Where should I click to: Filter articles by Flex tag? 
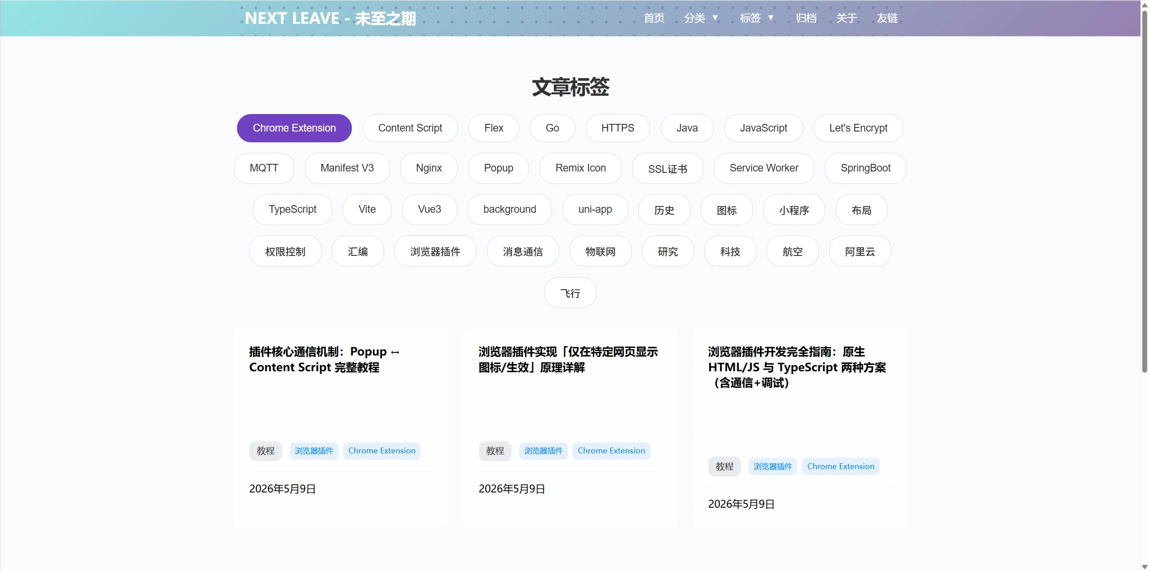coord(494,128)
